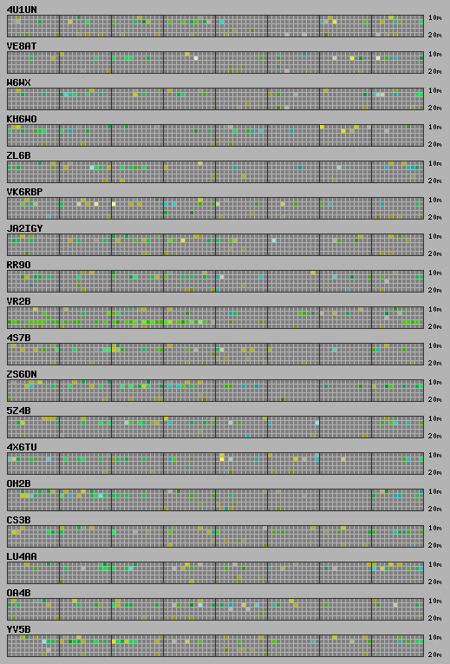Click the 4U1UN beacon callsign label

pos(22,10)
